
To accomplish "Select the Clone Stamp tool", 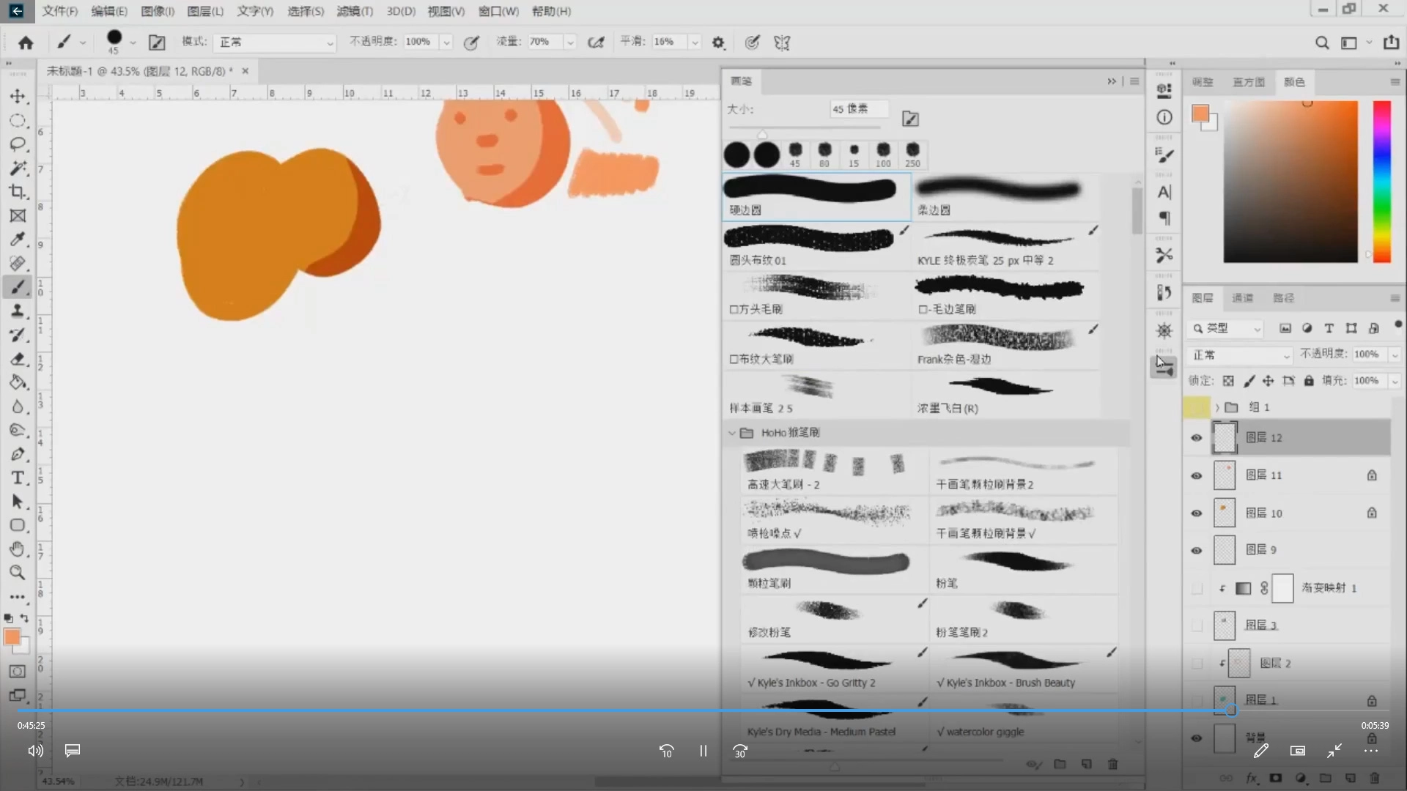I will (18, 311).
